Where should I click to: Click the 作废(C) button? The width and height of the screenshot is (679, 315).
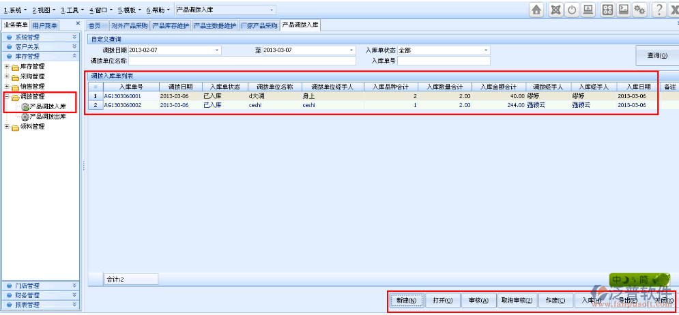click(x=556, y=300)
